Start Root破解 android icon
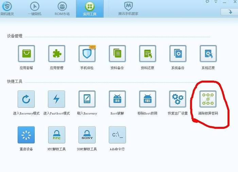238x172 pixels. click(117, 99)
